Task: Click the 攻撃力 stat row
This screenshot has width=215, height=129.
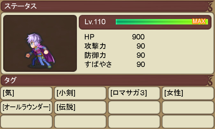Action: point(115,46)
